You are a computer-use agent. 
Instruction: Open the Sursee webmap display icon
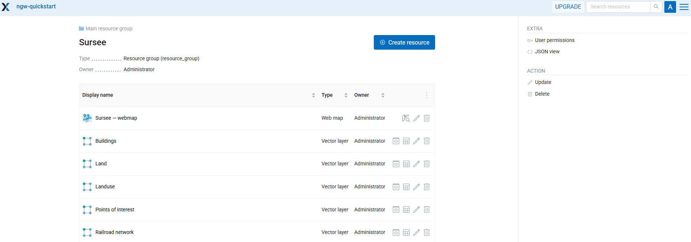pyautogui.click(x=406, y=118)
